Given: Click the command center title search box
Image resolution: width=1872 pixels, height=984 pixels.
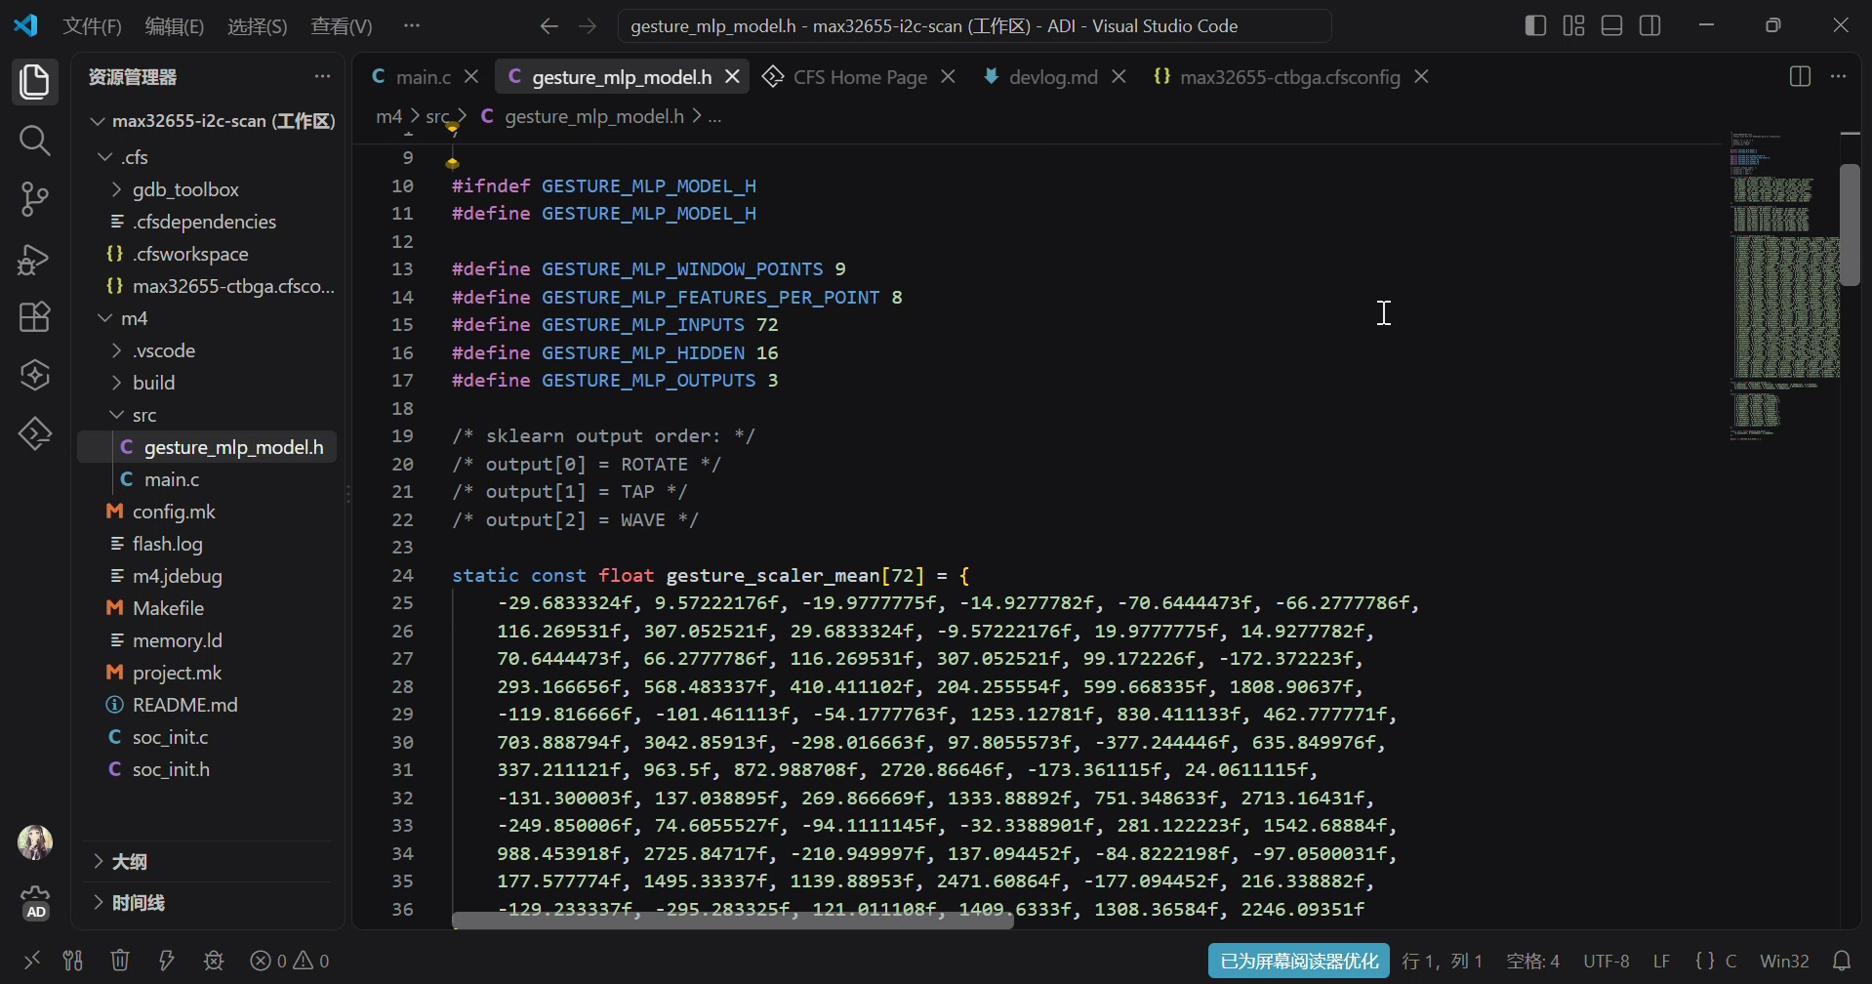Looking at the screenshot, I should [x=974, y=26].
